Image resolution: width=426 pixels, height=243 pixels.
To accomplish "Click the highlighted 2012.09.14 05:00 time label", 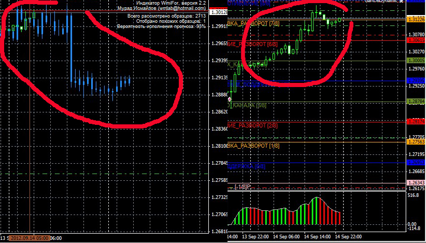I will (x=30, y=238).
